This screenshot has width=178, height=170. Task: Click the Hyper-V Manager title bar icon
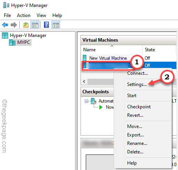point(6,5)
